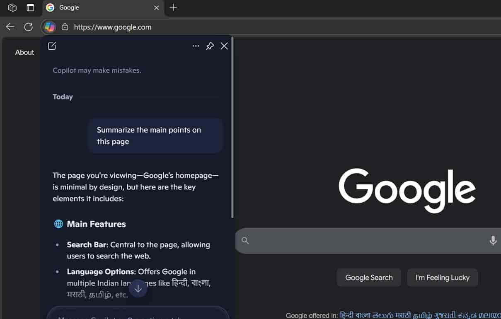
Task: Click the 'Search Bar' bullet text
Action: pyautogui.click(x=138, y=250)
